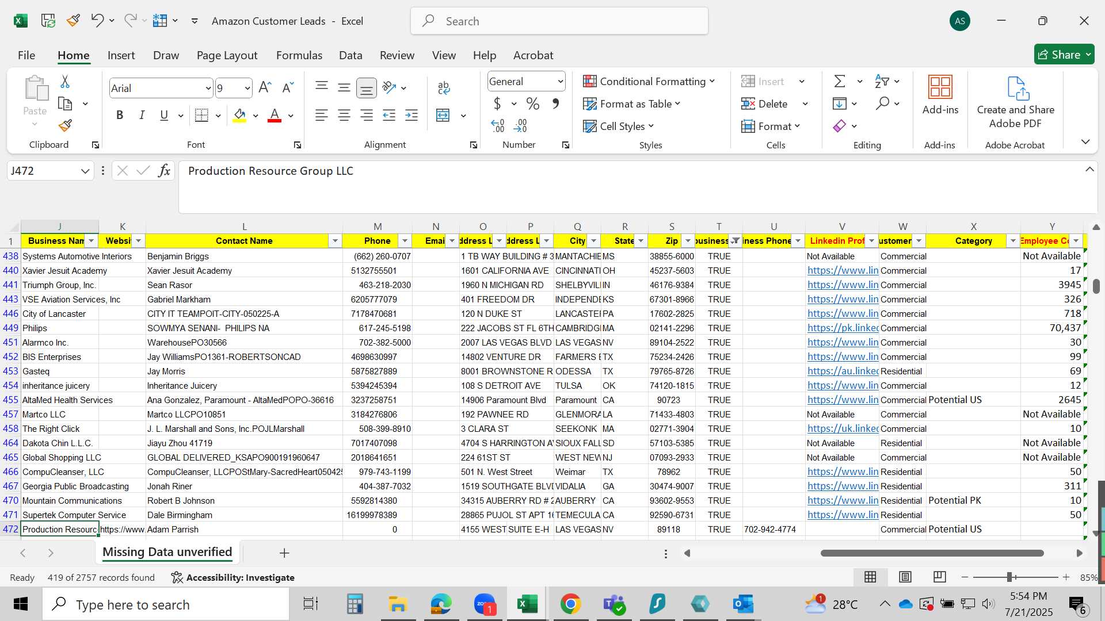
Task: Click the Sort & Filter icon
Action: click(x=882, y=81)
